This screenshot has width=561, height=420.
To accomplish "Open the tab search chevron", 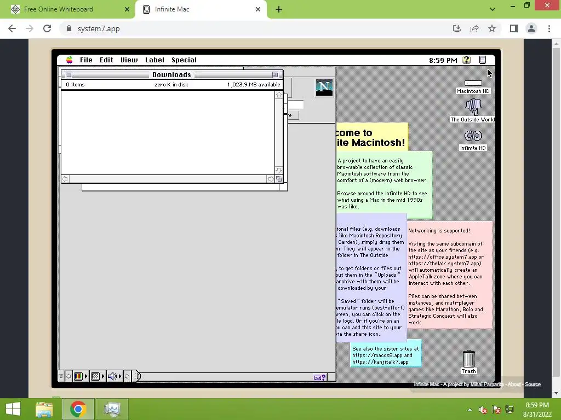I will point(493,9).
